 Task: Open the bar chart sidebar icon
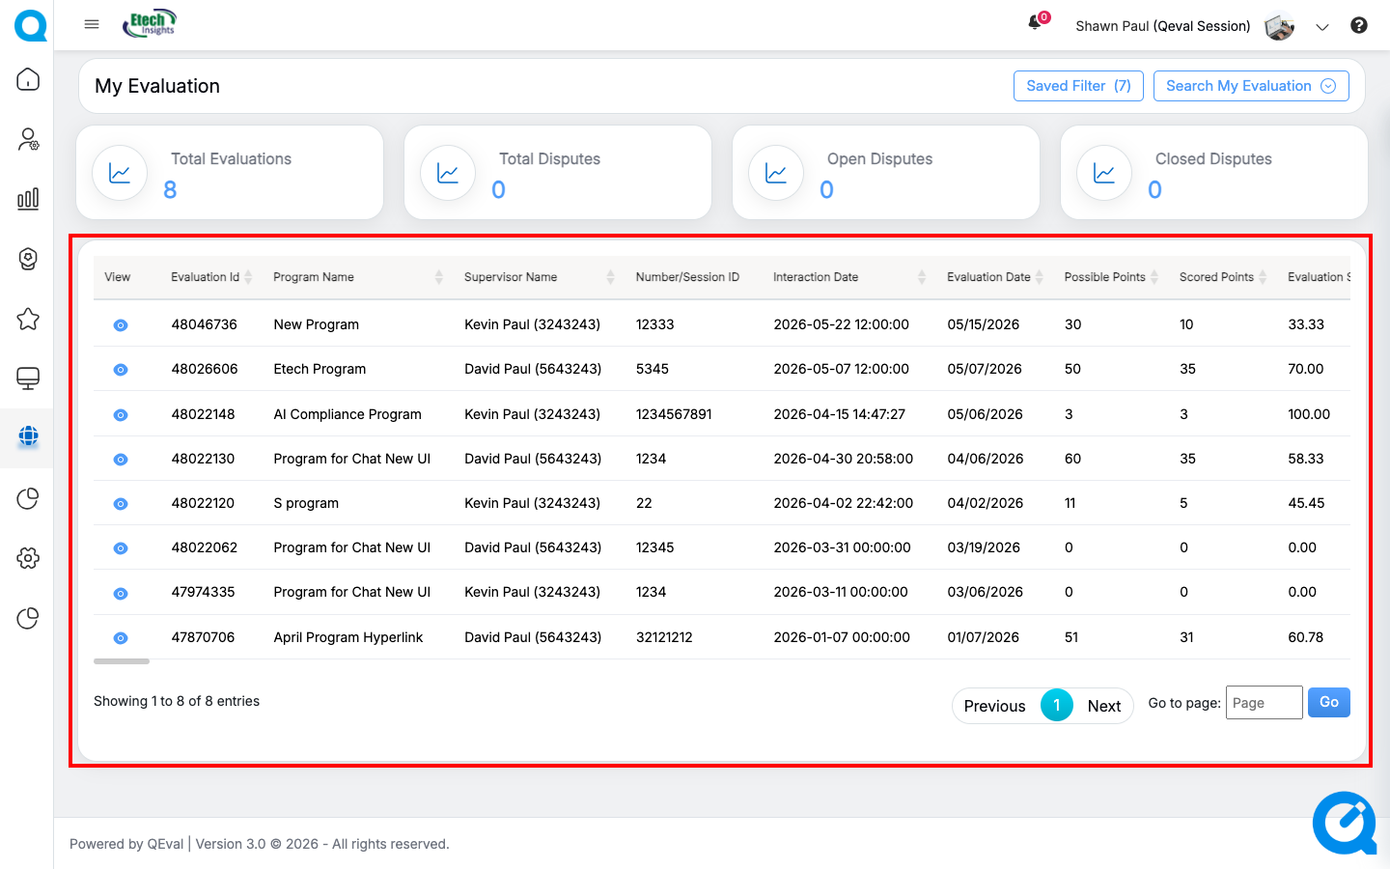(28, 199)
